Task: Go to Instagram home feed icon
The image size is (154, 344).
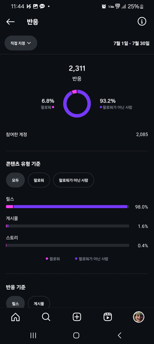Action: coord(15,317)
